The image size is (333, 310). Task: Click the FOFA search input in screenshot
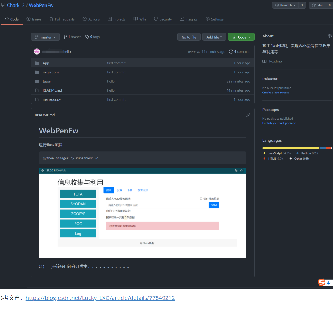click(x=157, y=205)
